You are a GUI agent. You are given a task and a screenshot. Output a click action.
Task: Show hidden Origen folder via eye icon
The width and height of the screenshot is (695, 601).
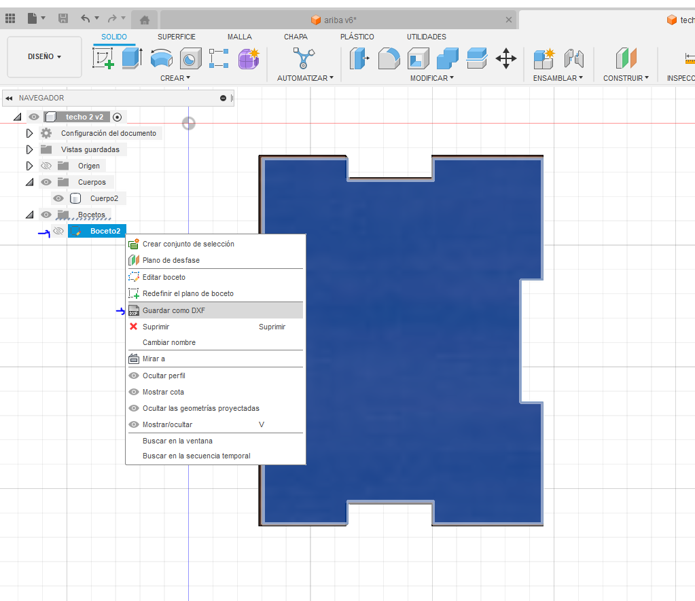point(46,166)
